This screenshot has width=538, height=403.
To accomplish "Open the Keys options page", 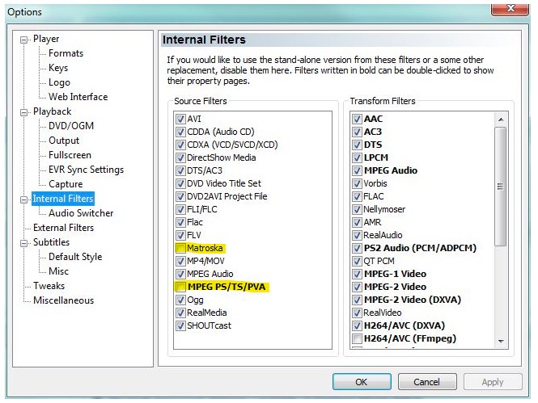I will tap(58, 68).
